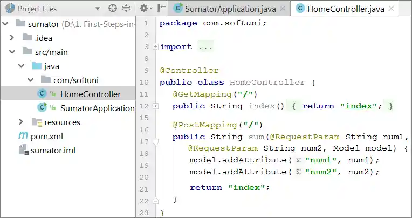Click the Scroll from Source crosshair icon
Screen dimensions: 412x218
(112, 8)
